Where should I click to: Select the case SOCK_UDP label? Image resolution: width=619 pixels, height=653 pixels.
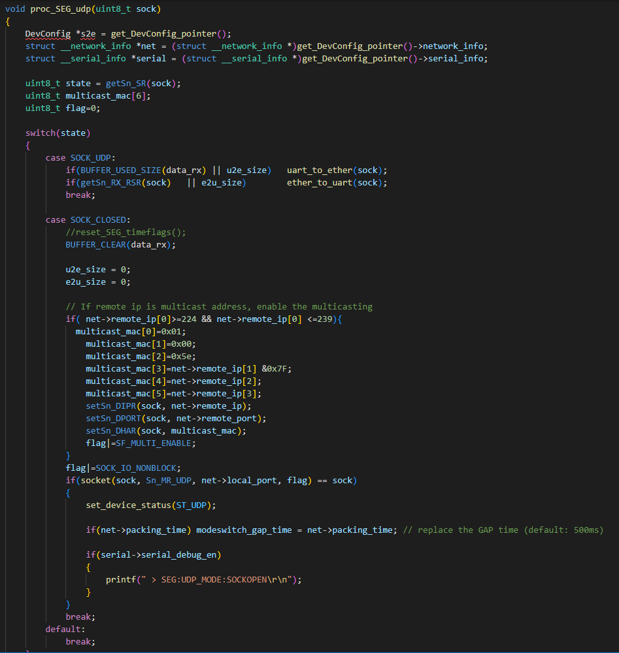coord(80,158)
